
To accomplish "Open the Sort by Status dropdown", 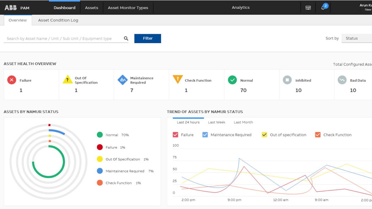I will [x=357, y=38].
